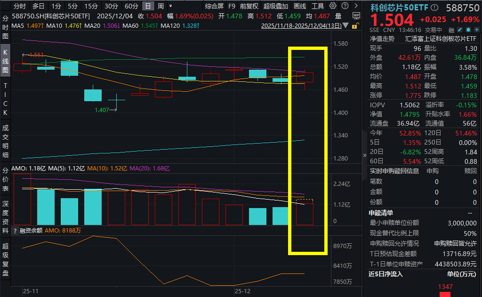Enable 超级叠加 chart overlay
The width and height of the screenshot is (482, 297).
tap(276, 7)
